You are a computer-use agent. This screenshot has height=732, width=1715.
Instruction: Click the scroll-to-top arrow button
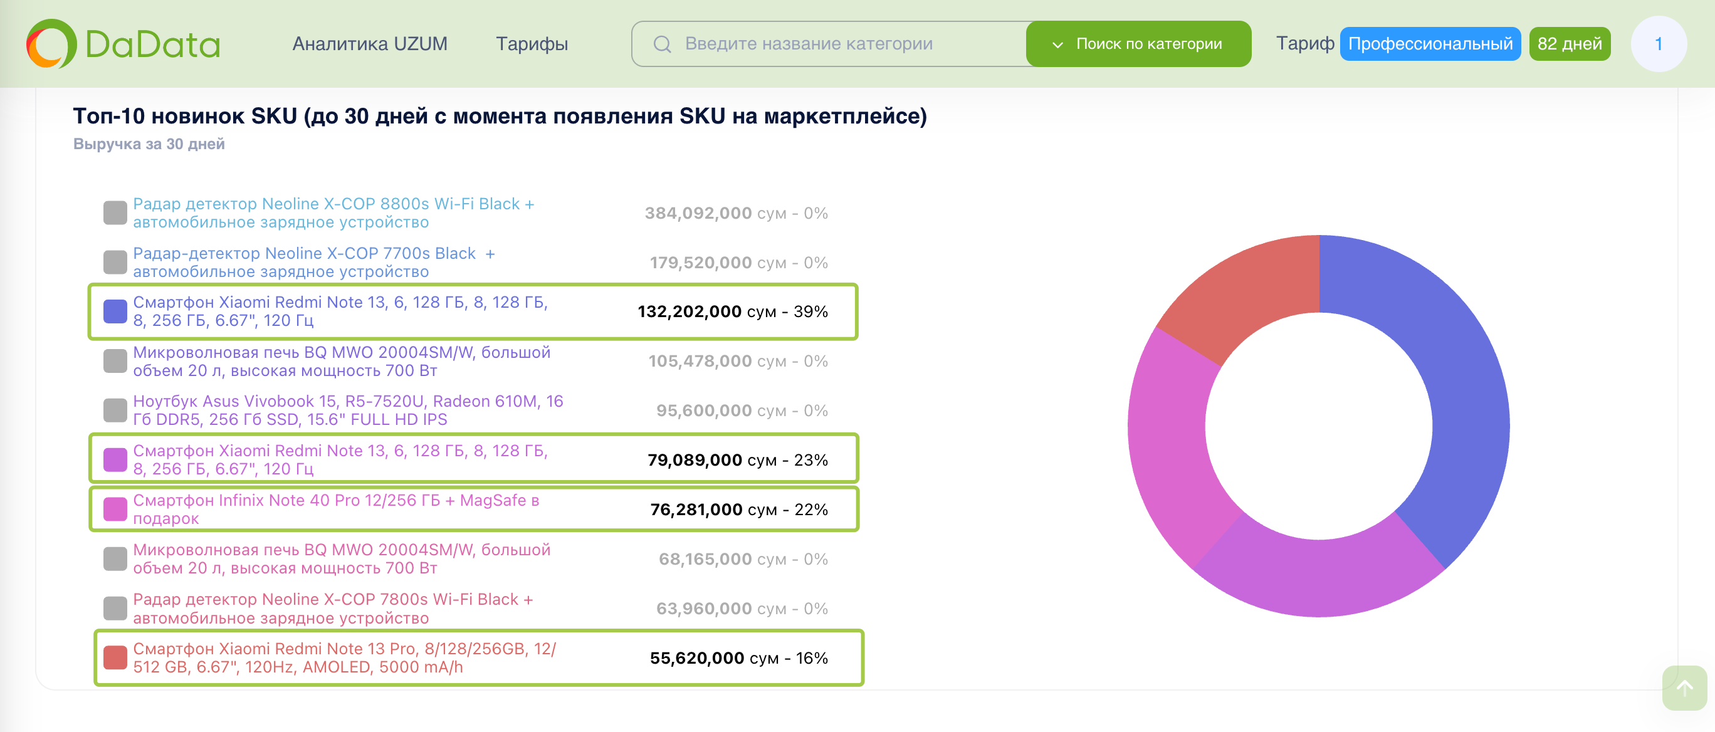point(1684,688)
